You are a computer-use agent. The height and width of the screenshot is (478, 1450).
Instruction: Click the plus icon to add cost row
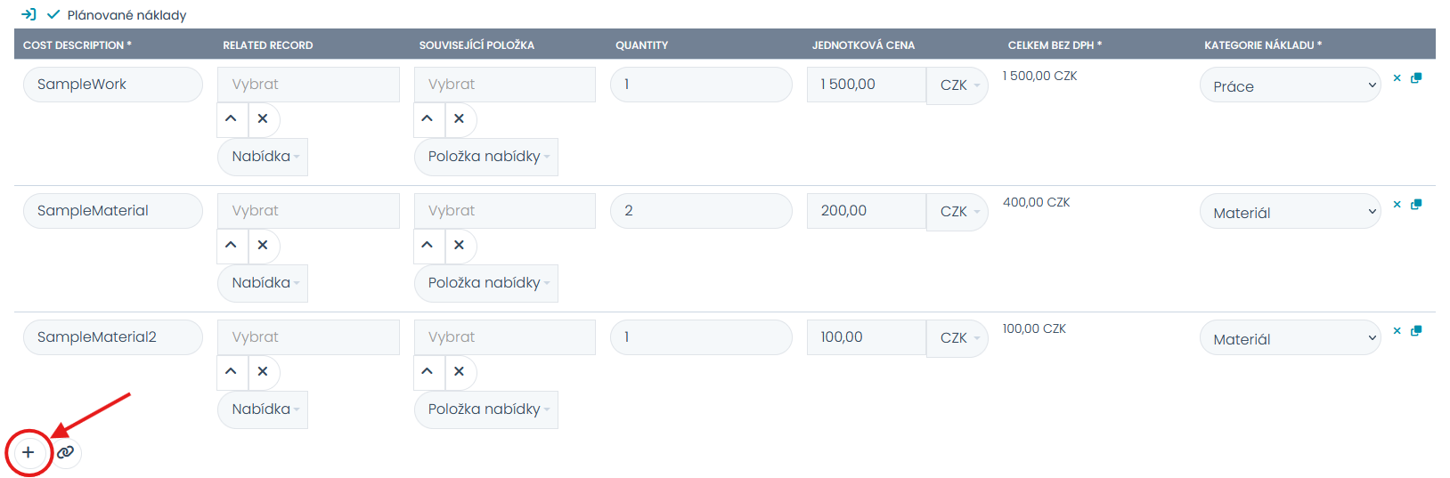(29, 452)
